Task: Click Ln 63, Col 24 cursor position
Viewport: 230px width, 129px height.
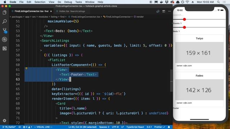Action: (82, 127)
